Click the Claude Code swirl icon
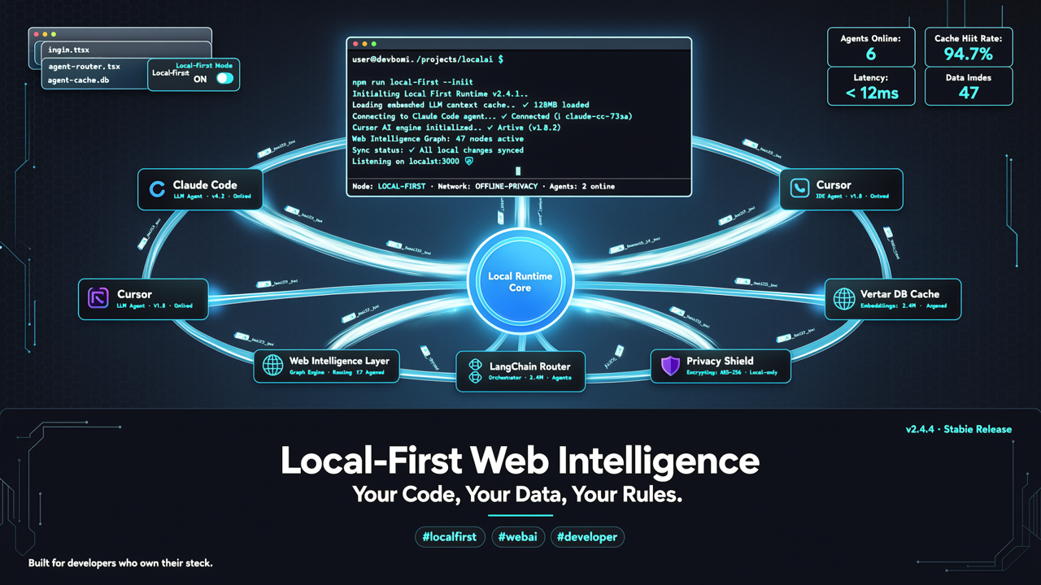1041x585 pixels. [x=158, y=189]
